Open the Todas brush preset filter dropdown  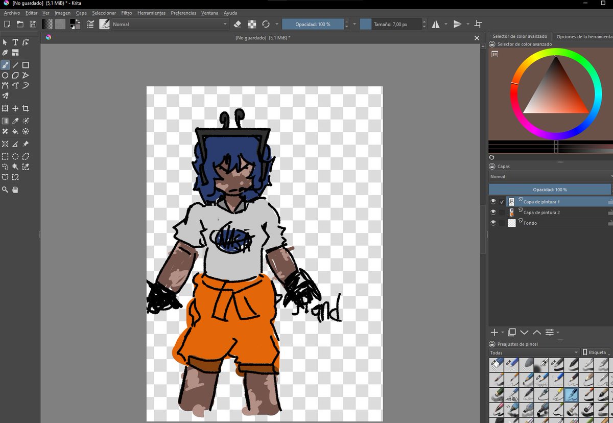point(534,353)
